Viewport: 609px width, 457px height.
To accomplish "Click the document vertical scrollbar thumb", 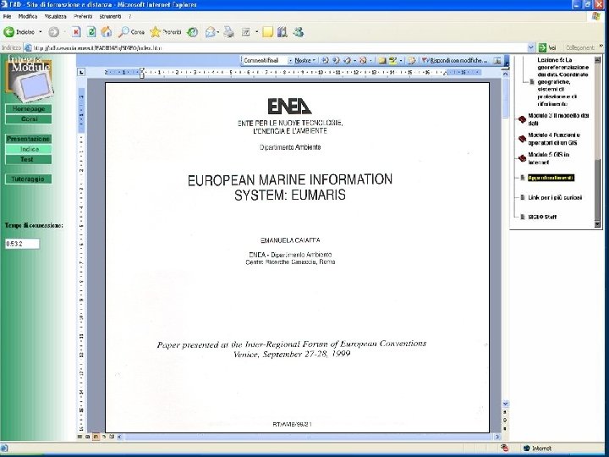I will click(505, 97).
